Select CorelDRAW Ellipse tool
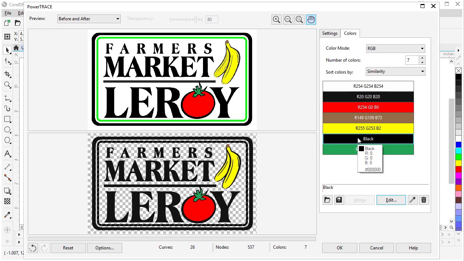464x261 pixels. click(7, 130)
